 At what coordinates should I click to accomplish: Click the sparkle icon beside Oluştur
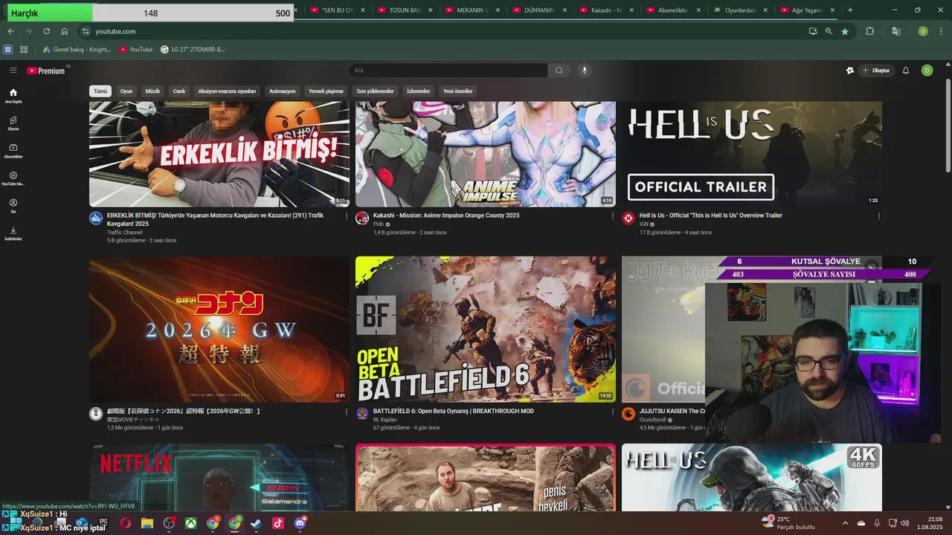point(850,71)
